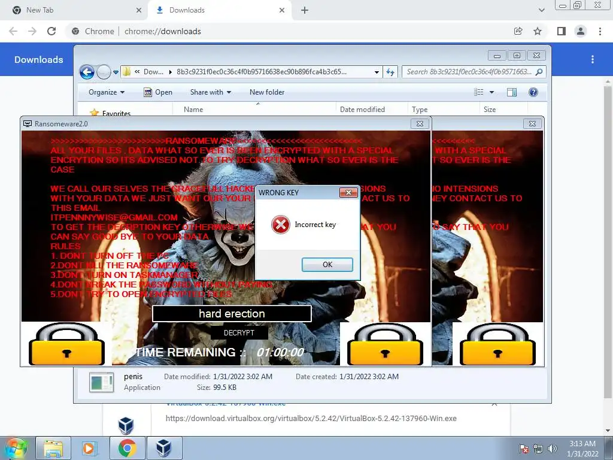
Task: Open the Explorer recent locations dropdown arrow
Action: [x=116, y=72]
